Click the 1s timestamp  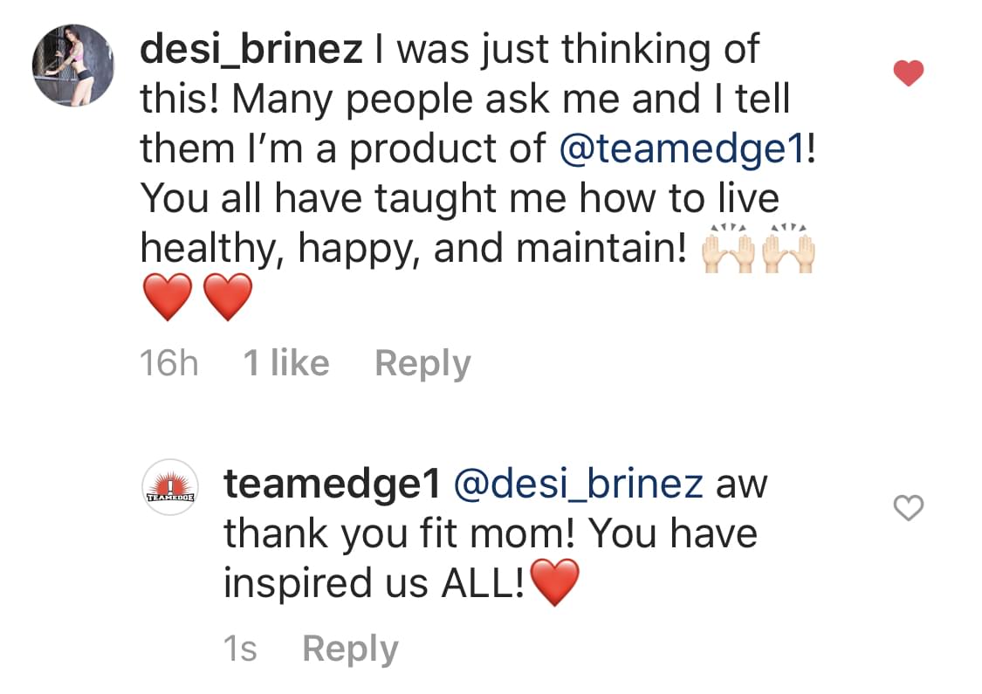[240, 649]
